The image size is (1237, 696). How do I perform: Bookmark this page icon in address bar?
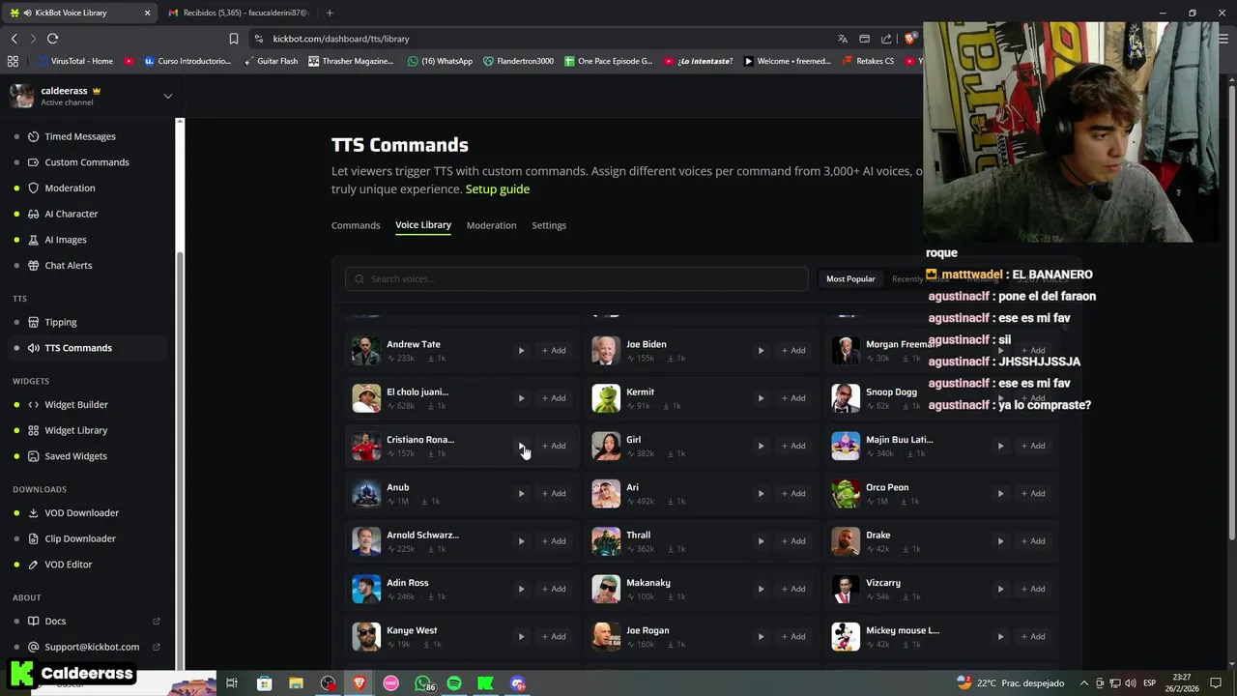(x=233, y=39)
